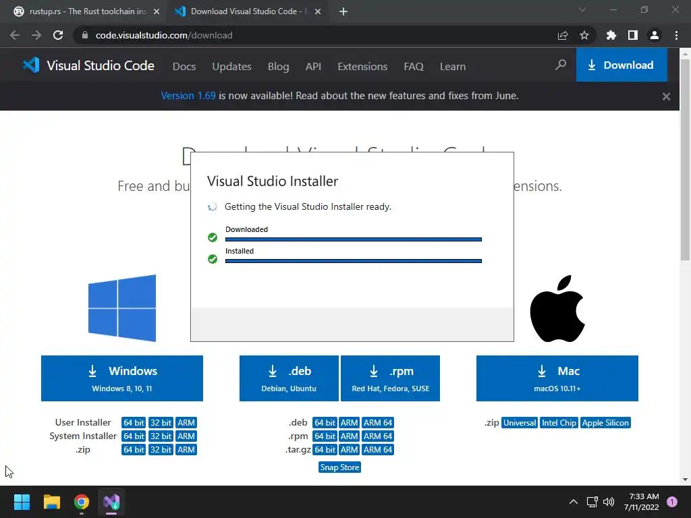Open the Snap Store link
This screenshot has height=518, width=691.
click(x=340, y=467)
